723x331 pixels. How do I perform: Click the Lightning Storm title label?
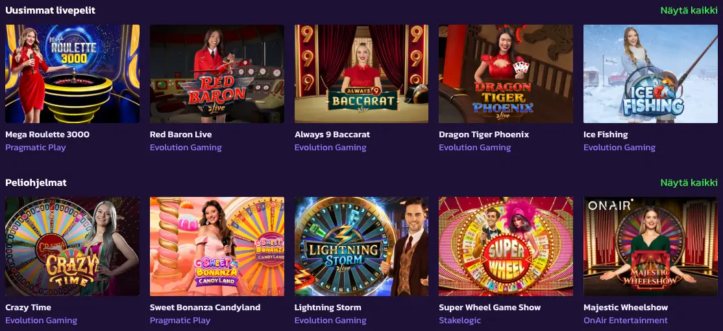pyautogui.click(x=328, y=307)
